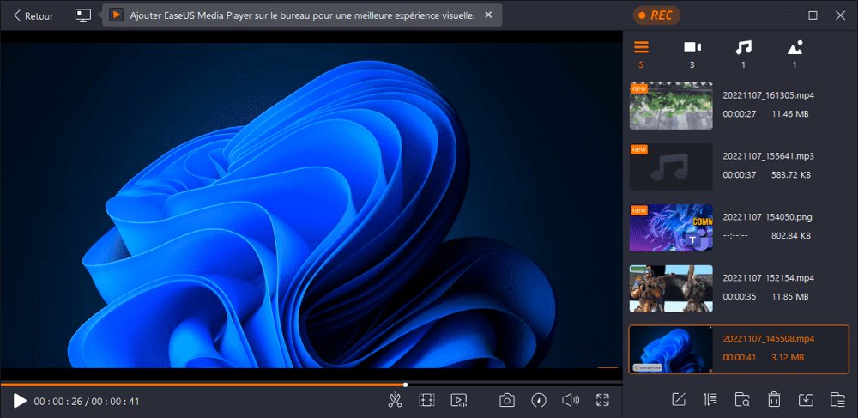Open the playback speed gauge

click(x=539, y=401)
